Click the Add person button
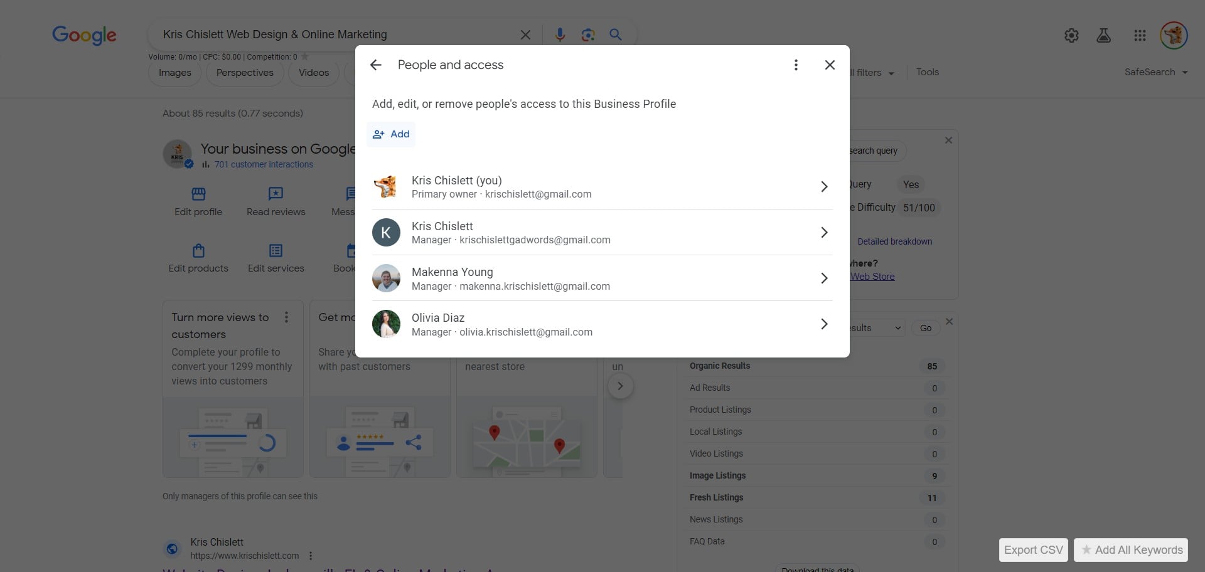 pos(391,134)
